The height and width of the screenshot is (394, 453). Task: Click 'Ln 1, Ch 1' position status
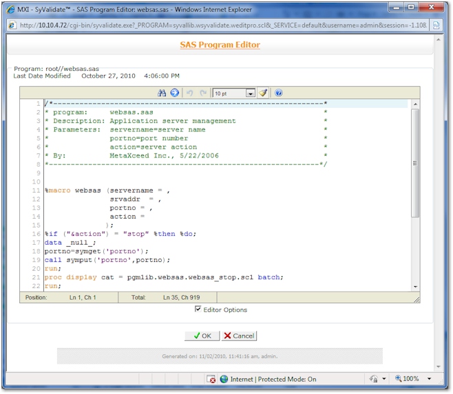click(x=83, y=298)
